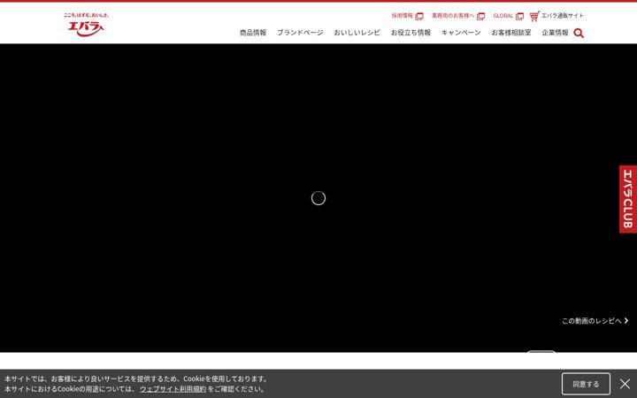The height and width of the screenshot is (398, 637).
Task: Click the 同意する cookie consent button
Action: [586, 384]
